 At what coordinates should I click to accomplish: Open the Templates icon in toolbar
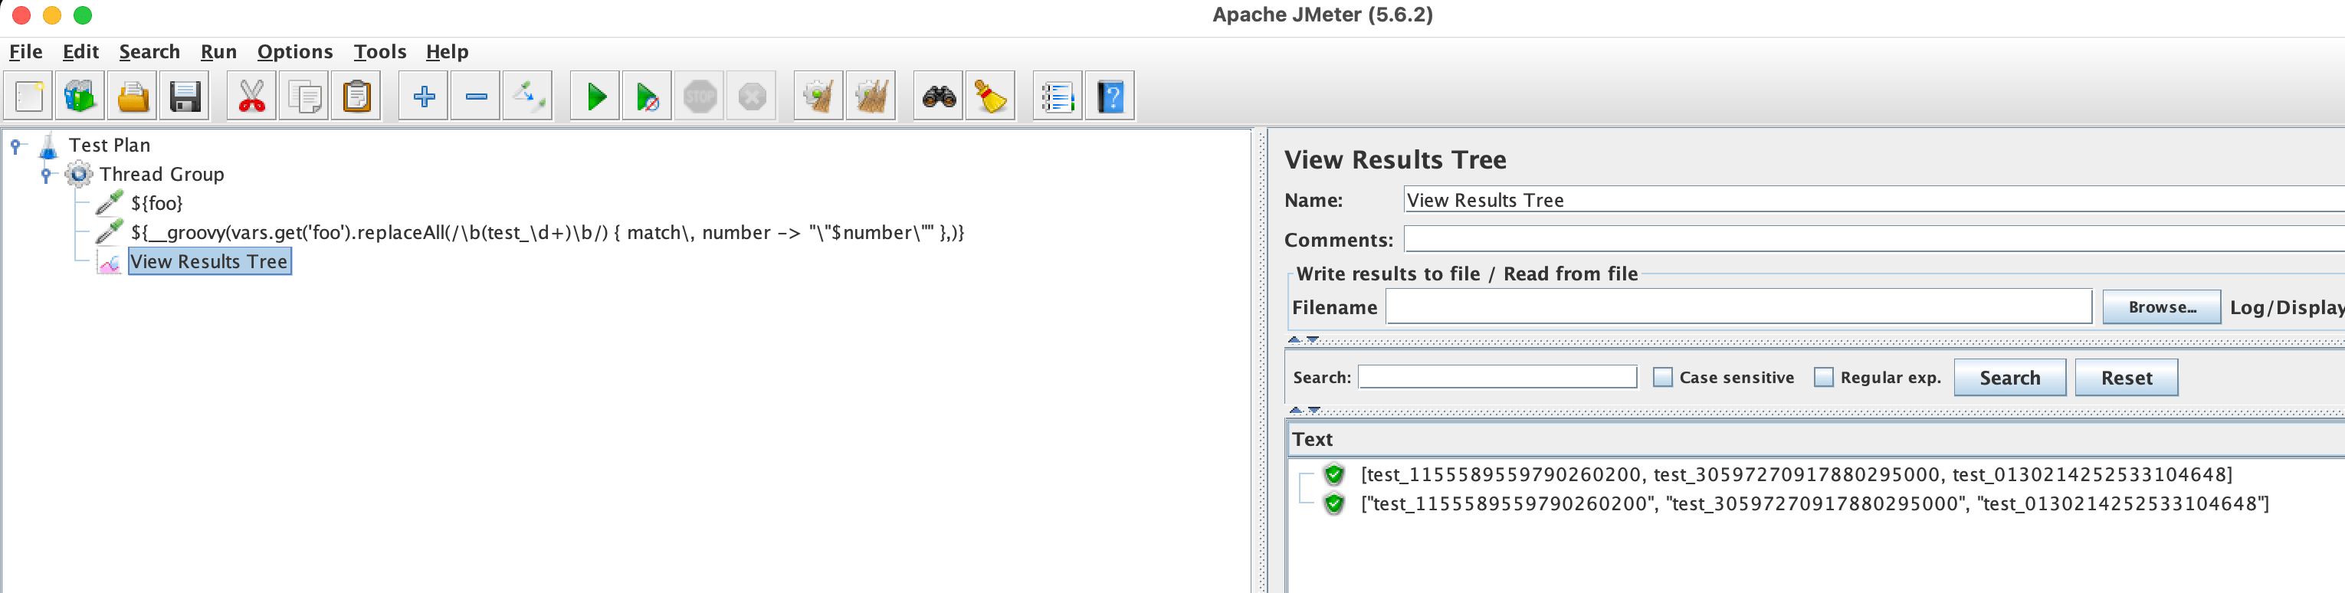[x=80, y=97]
